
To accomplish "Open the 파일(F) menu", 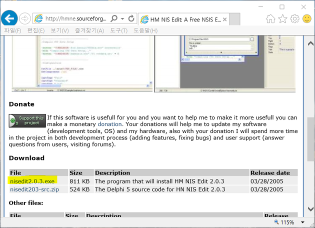I will click(12, 30).
